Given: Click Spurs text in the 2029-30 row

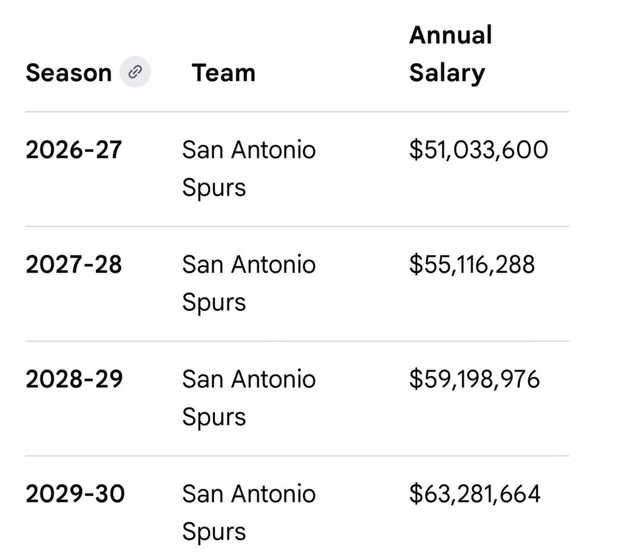Looking at the screenshot, I should pos(214,532).
